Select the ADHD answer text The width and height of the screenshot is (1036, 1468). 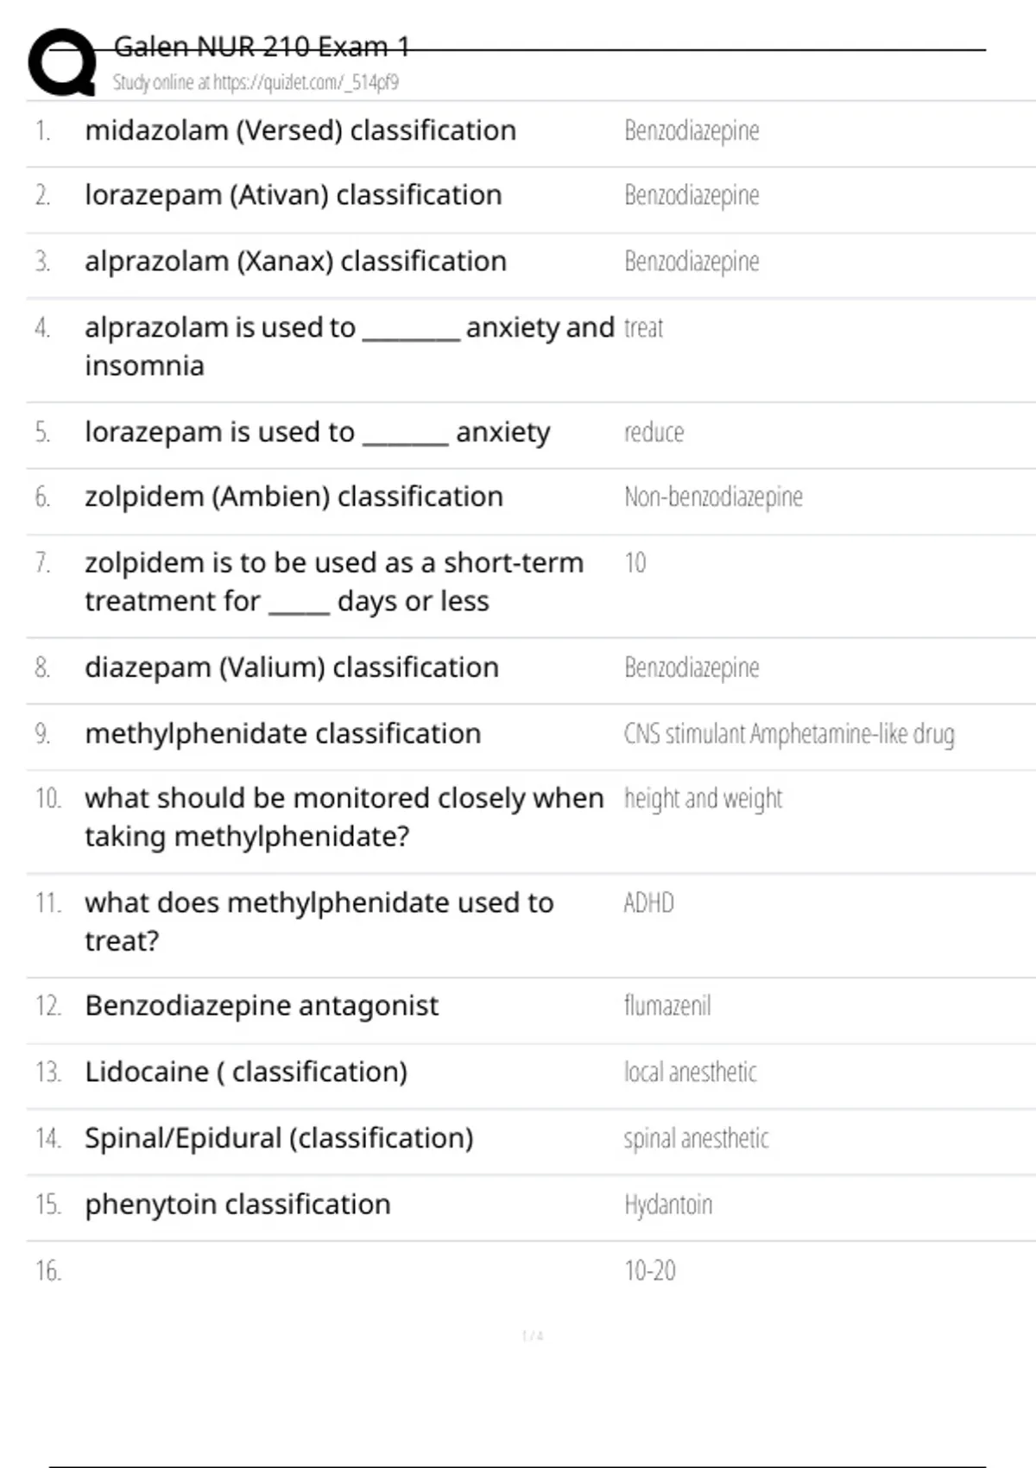[648, 902]
